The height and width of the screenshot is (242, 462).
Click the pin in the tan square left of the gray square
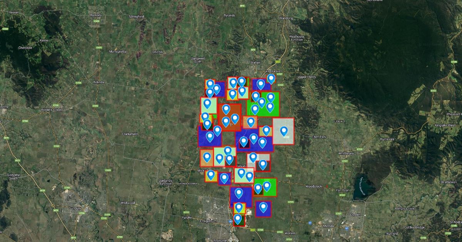266,131
